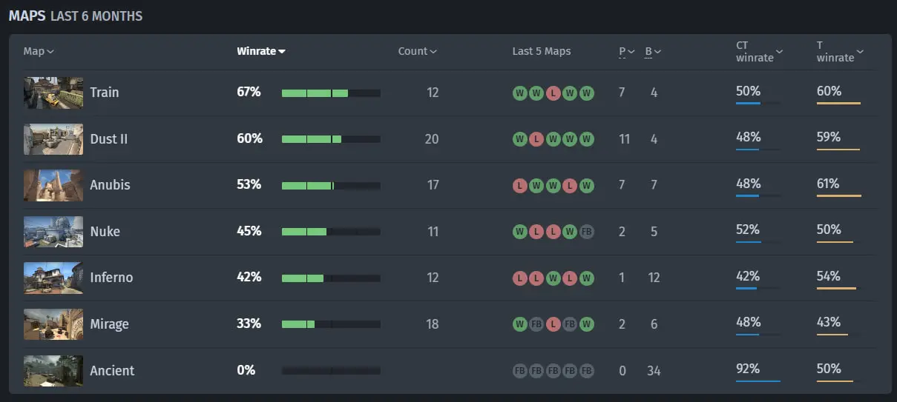Sort by B bans column

click(653, 51)
